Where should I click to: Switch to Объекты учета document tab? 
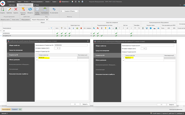5,20
